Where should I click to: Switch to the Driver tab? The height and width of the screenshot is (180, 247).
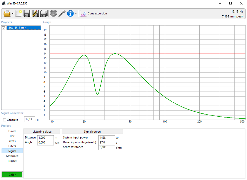[x=12, y=131]
